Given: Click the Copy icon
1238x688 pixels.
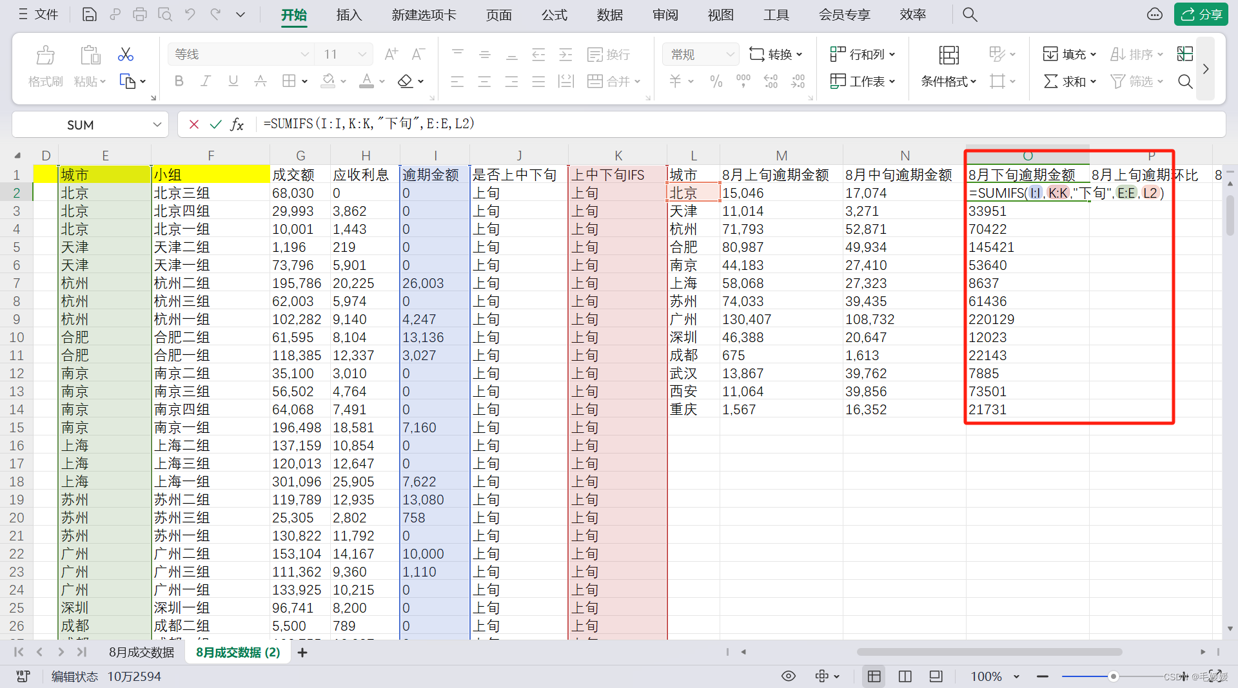Looking at the screenshot, I should pos(128,81).
